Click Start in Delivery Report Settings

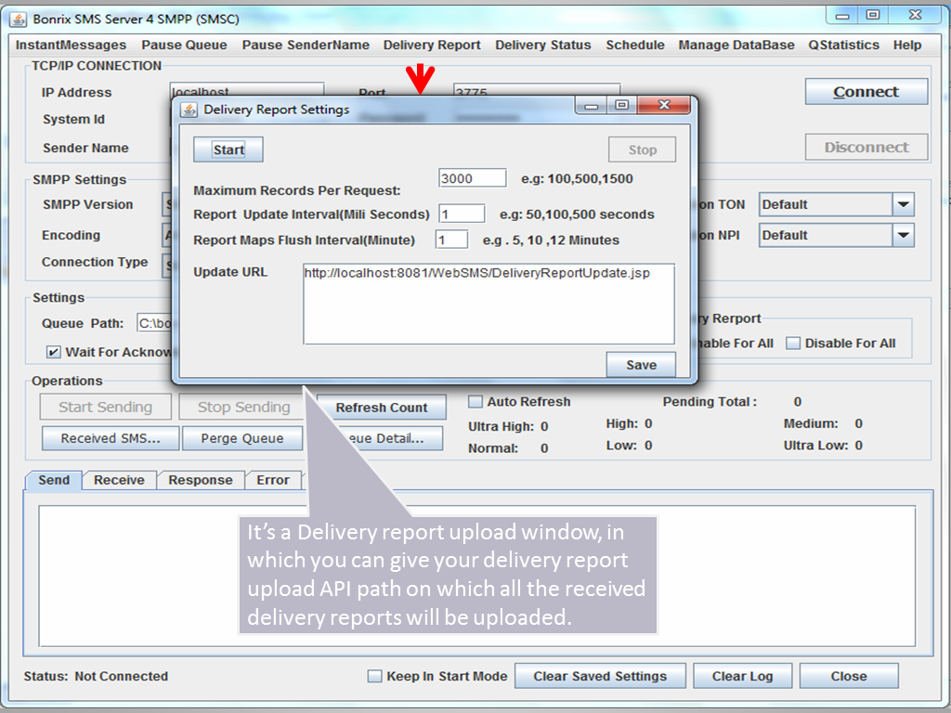click(228, 149)
